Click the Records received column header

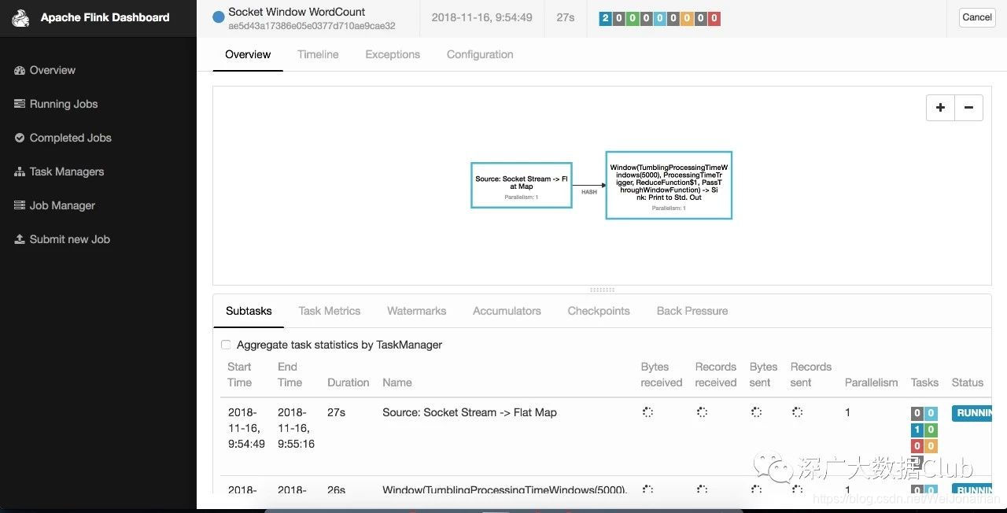716,375
